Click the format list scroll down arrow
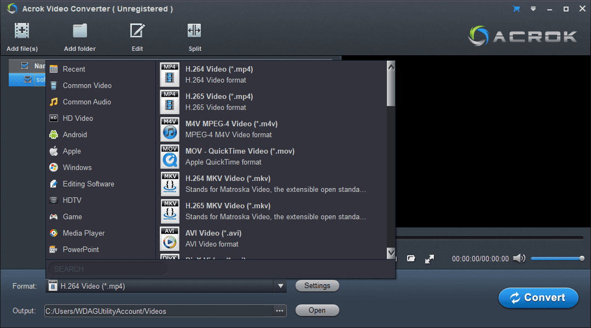This screenshot has width=591, height=328. [391, 253]
